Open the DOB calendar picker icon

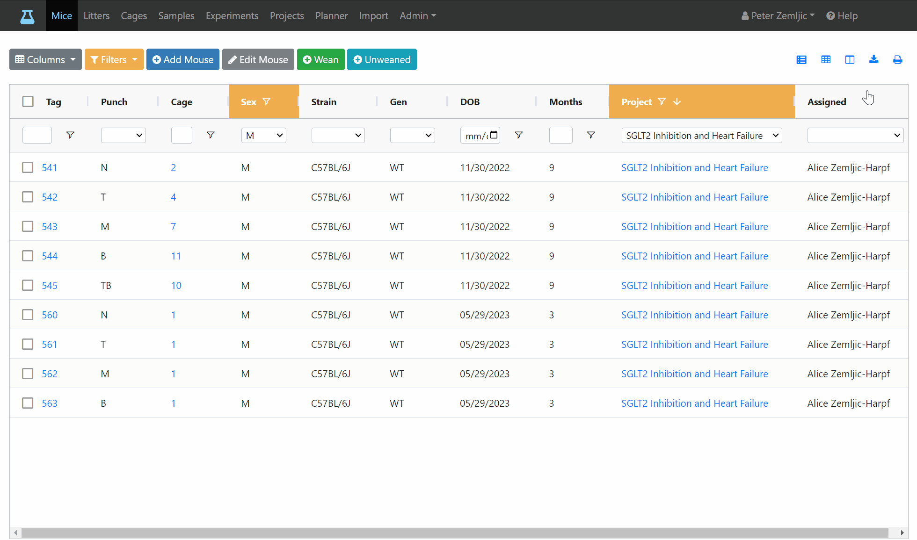pos(494,135)
